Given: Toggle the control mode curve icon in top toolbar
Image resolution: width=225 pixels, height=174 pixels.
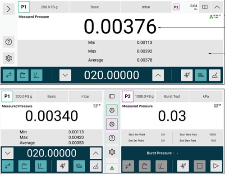Looking at the screenshot, I should (23, 75).
